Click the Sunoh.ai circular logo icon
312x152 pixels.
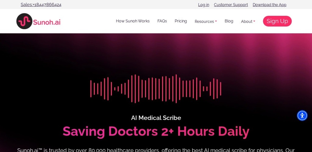click(24, 21)
